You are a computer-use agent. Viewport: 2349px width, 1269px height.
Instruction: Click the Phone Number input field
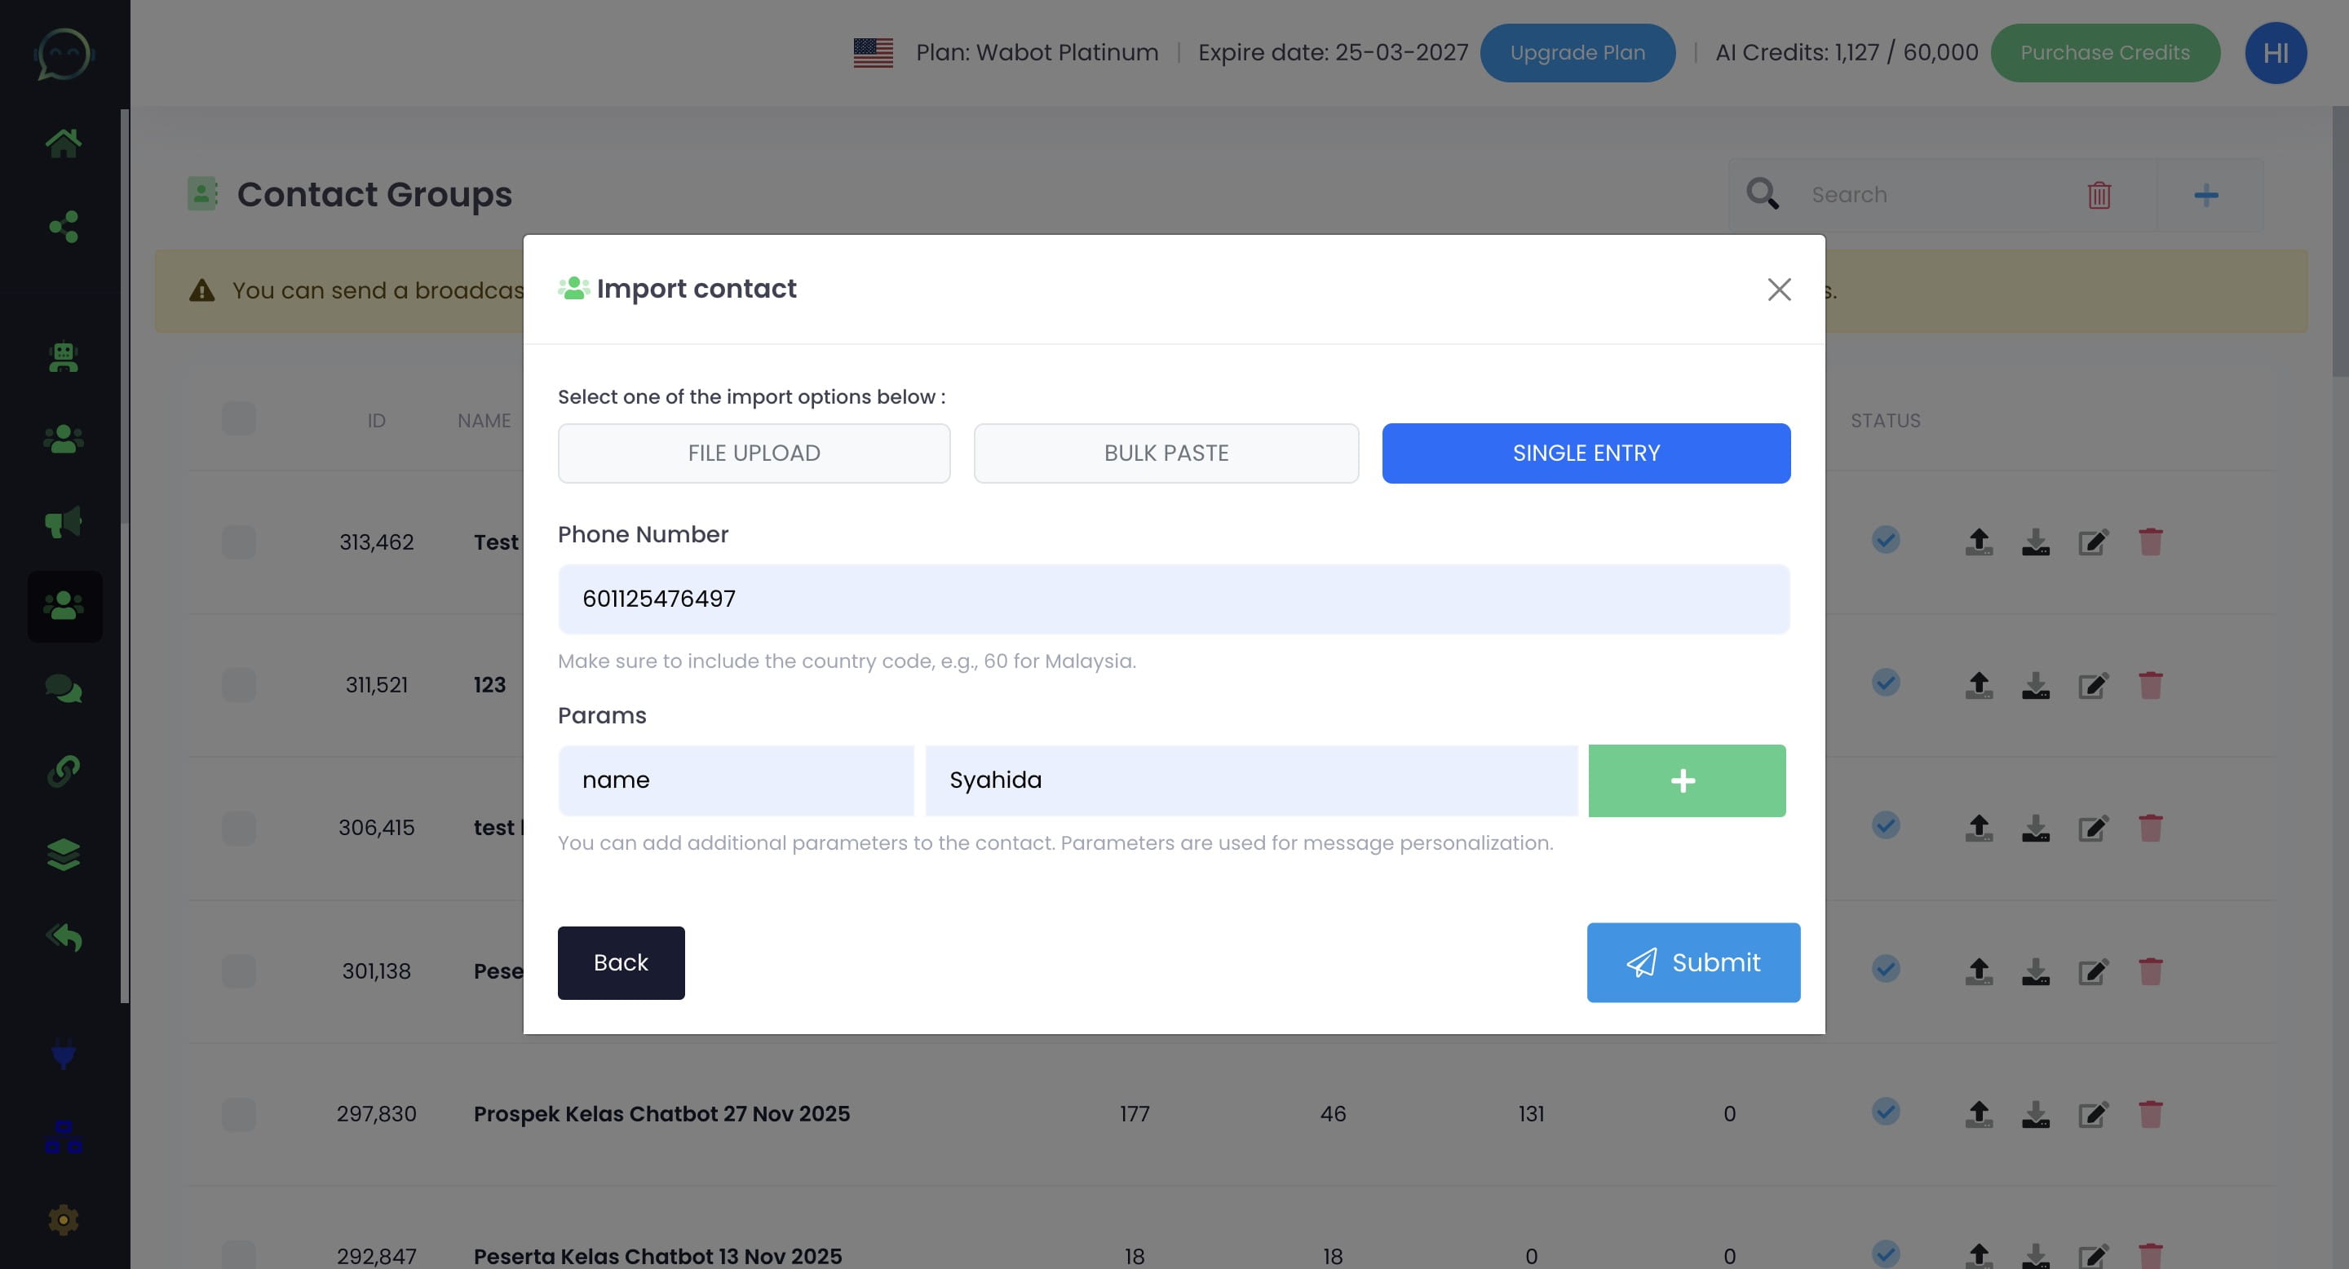[1174, 599]
